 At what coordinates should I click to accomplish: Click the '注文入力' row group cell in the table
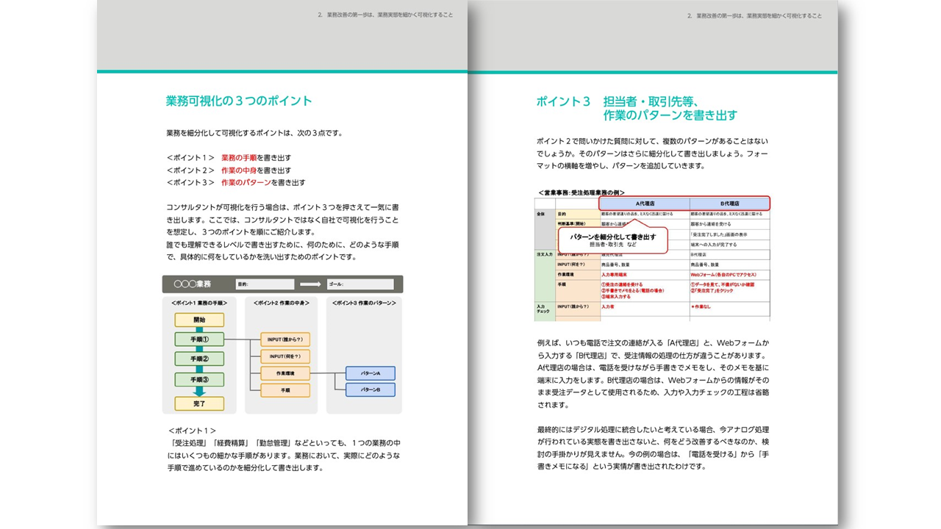[545, 276]
